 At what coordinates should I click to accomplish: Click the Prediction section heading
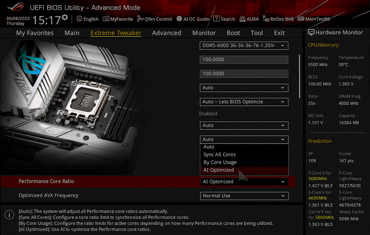coord(320,141)
